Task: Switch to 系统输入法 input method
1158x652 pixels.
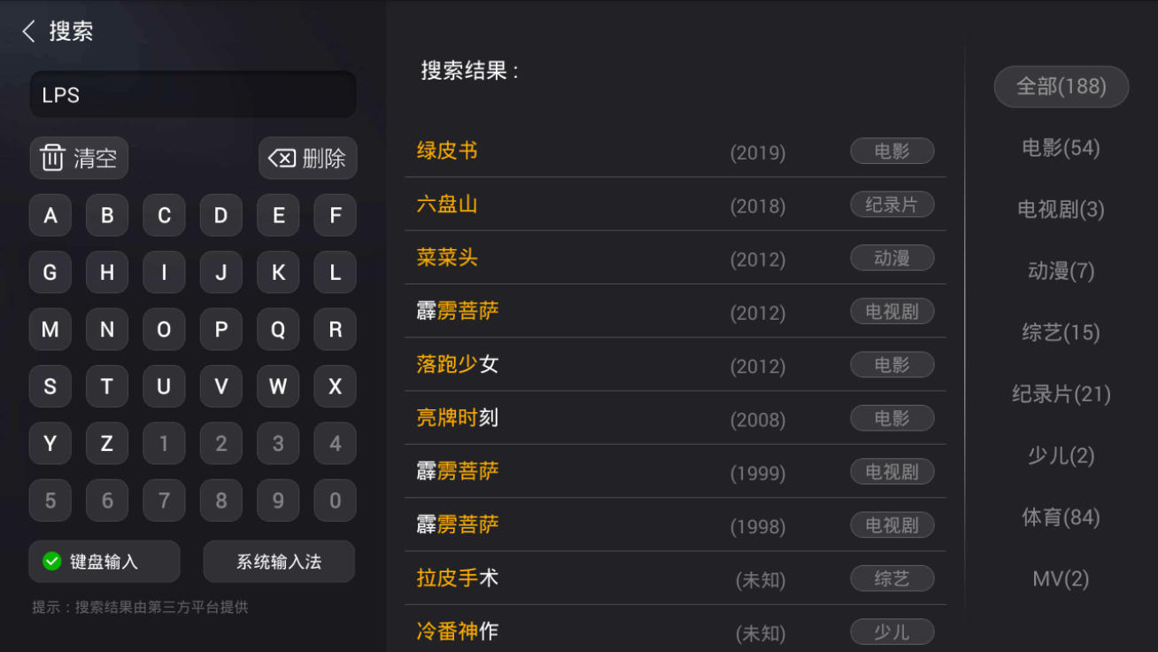Action: coord(279,562)
